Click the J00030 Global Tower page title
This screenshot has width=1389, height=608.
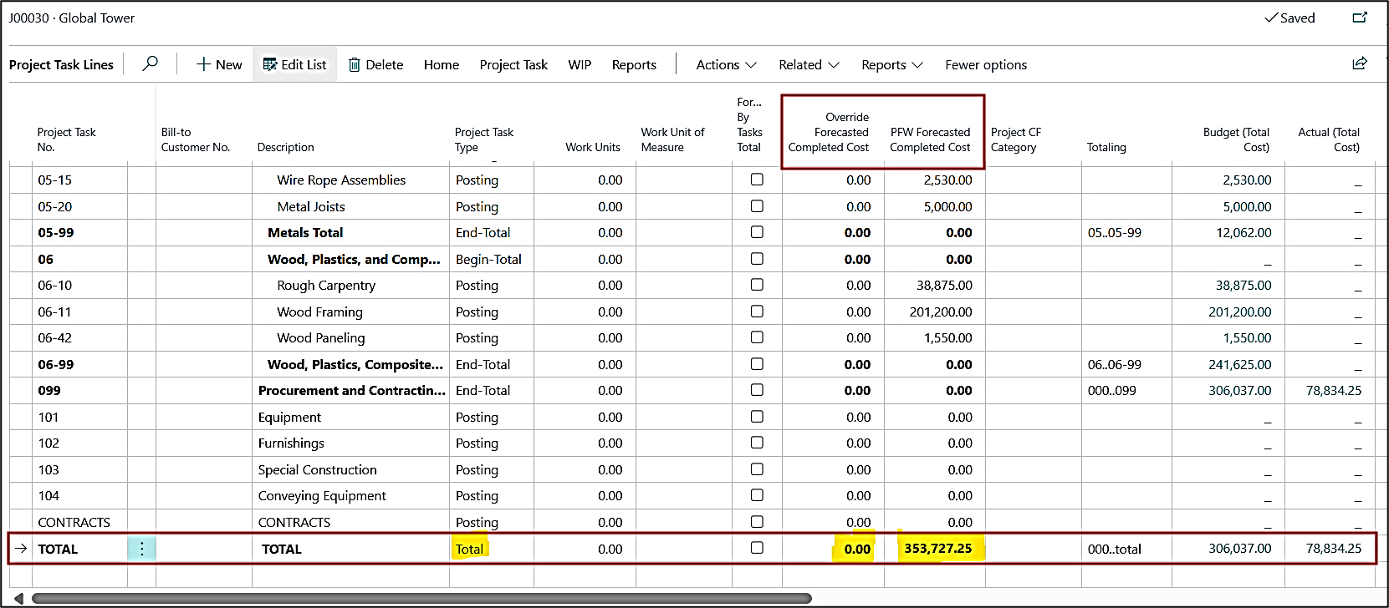(x=71, y=18)
